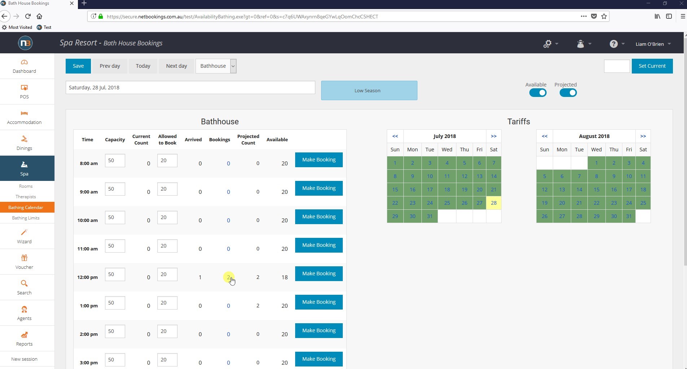This screenshot has width=687, height=369.
Task: Go to browser home page
Action: click(x=39, y=16)
